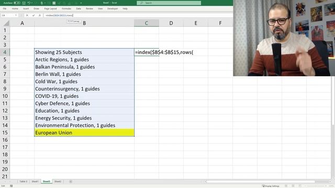Click cell 'Counterinsurgency, 1 guides'
The height and width of the screenshot is (188, 335).
pyautogui.click(x=84, y=89)
